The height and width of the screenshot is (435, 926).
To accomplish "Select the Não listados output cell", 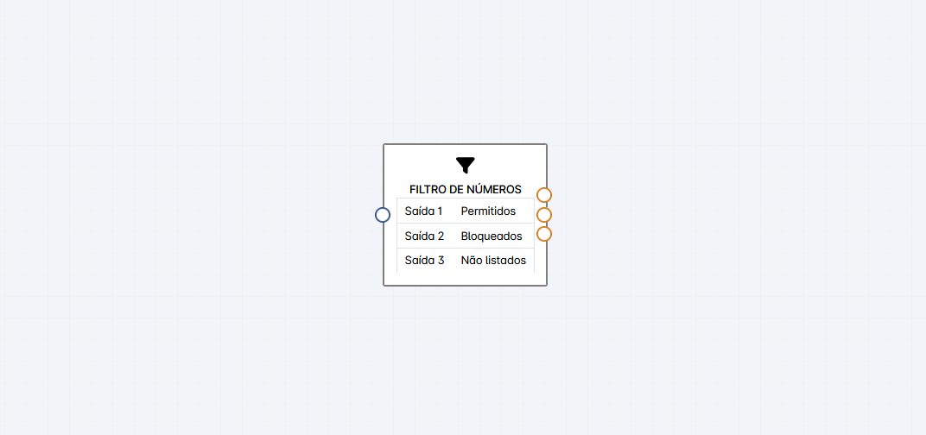I will [x=493, y=261].
